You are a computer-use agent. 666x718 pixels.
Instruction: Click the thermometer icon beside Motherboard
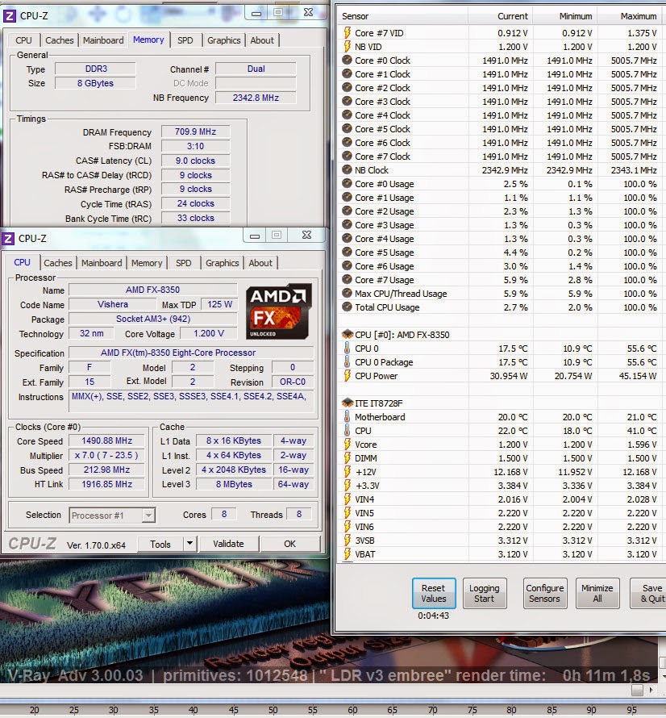coord(347,417)
